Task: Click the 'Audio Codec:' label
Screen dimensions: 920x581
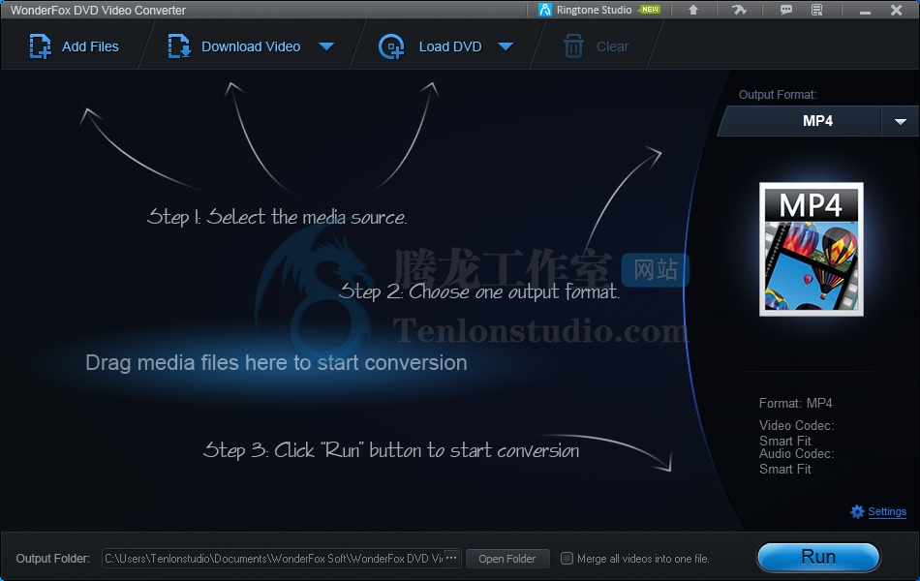Action: point(796,453)
